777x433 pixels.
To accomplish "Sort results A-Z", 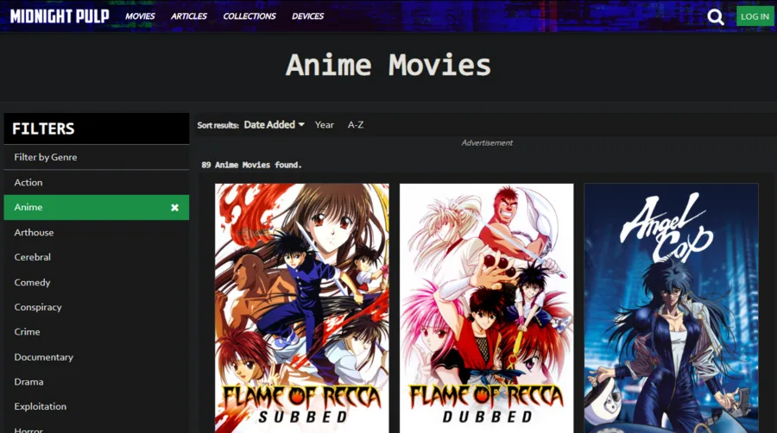I will [x=356, y=125].
